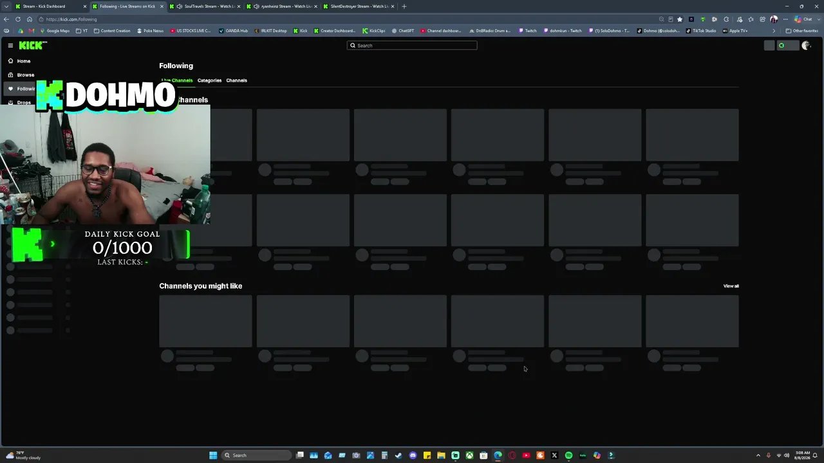Open the dohmkun - Twitch bookmark
Screen dimensions: 824x463
[x=563, y=31]
